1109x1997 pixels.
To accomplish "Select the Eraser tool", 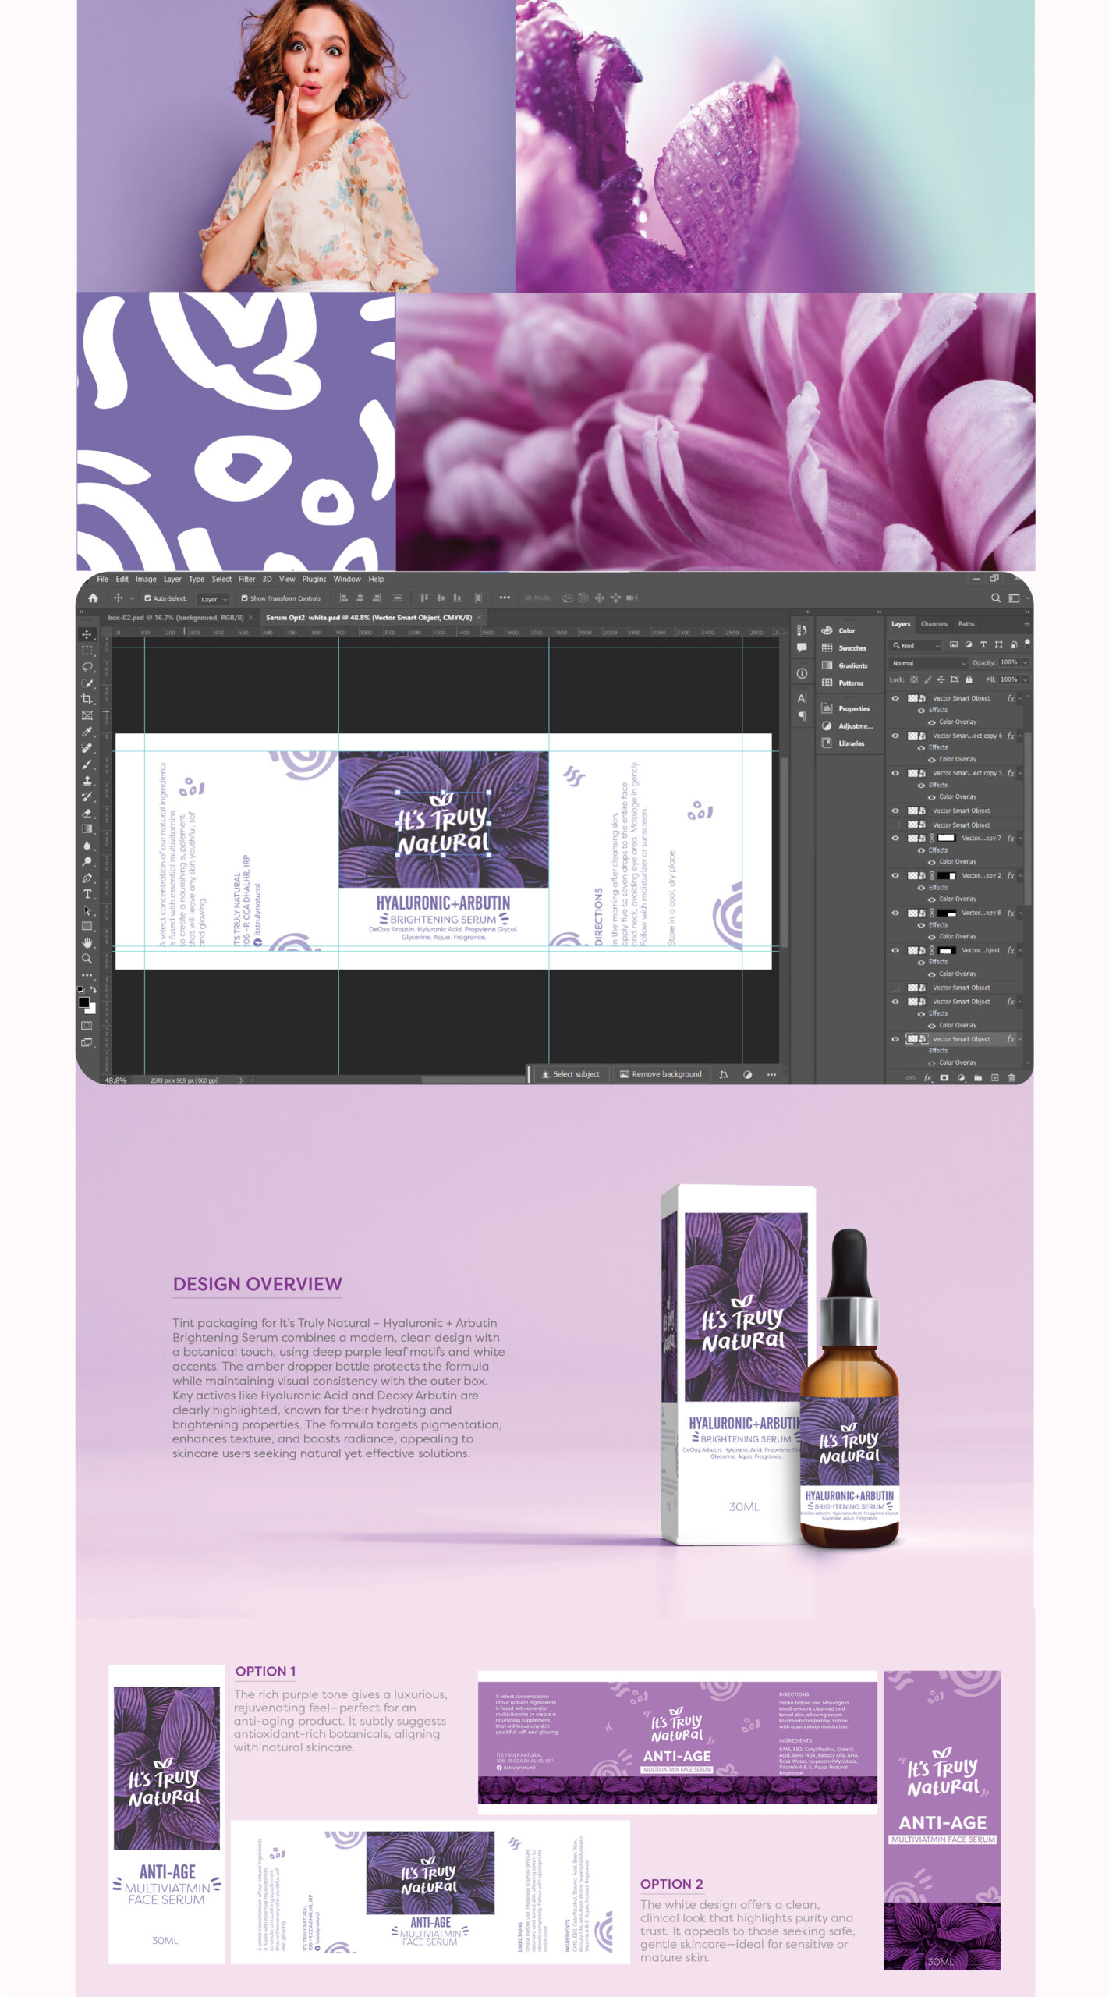I will pyautogui.click(x=87, y=813).
